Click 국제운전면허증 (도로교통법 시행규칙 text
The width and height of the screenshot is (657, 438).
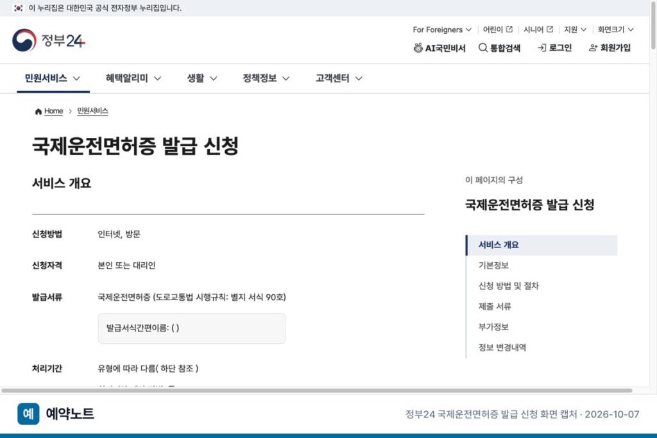[192, 298]
